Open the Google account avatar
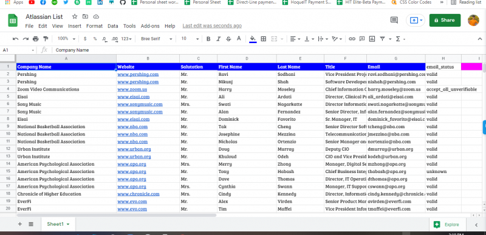 click(473, 20)
